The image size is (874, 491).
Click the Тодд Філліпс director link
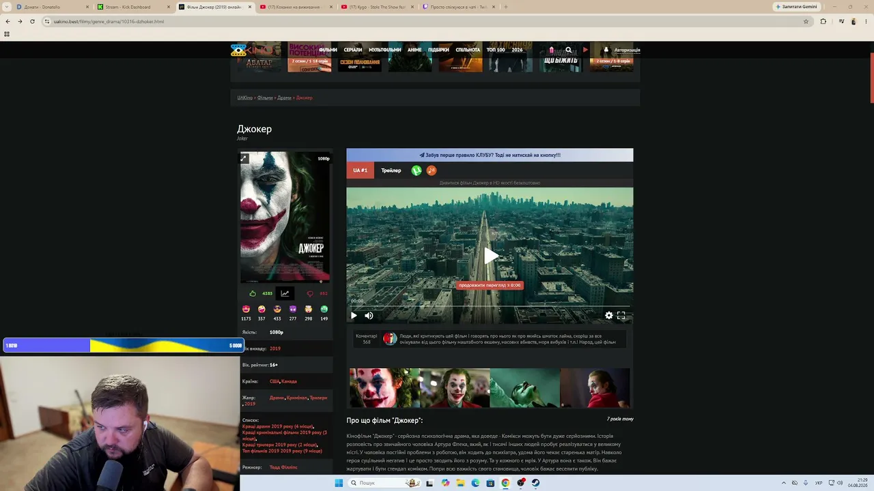click(283, 467)
